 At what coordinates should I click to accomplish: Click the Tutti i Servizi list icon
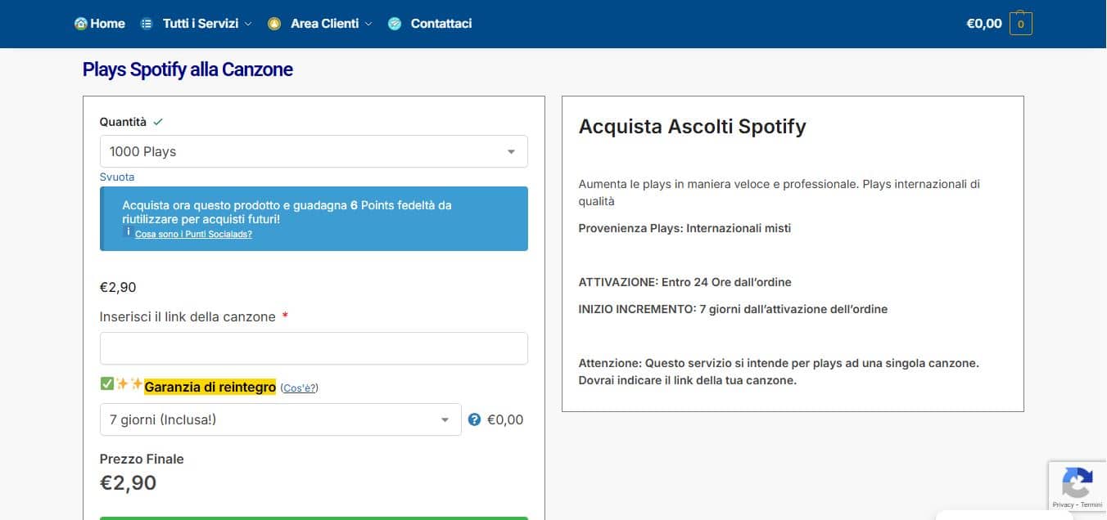[147, 24]
